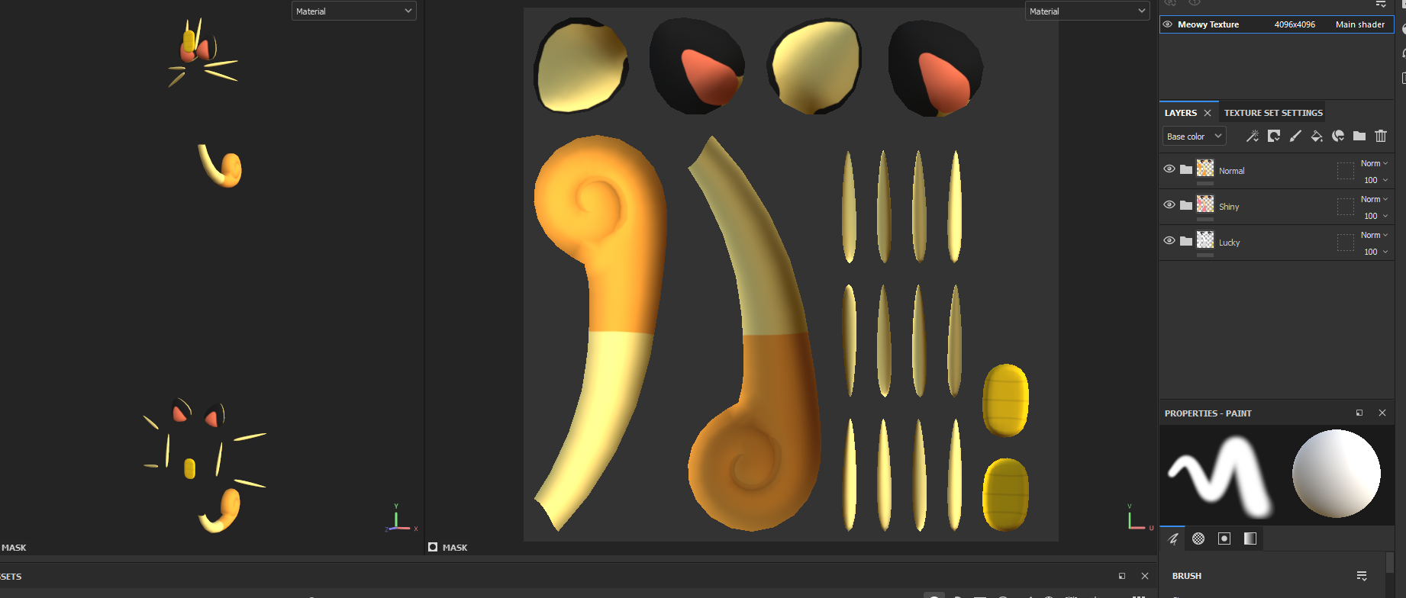
Task: Click the add mask icon in Layers
Action: pyautogui.click(x=1274, y=136)
